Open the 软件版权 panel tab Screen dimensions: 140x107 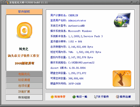point(24,12)
